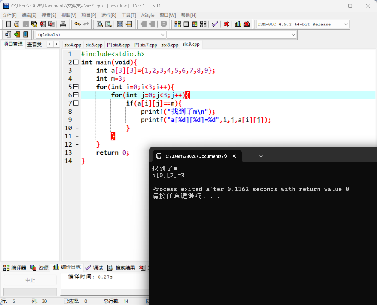
Task: Click the blue bookmark icon on second toolbar
Action: point(26,34)
